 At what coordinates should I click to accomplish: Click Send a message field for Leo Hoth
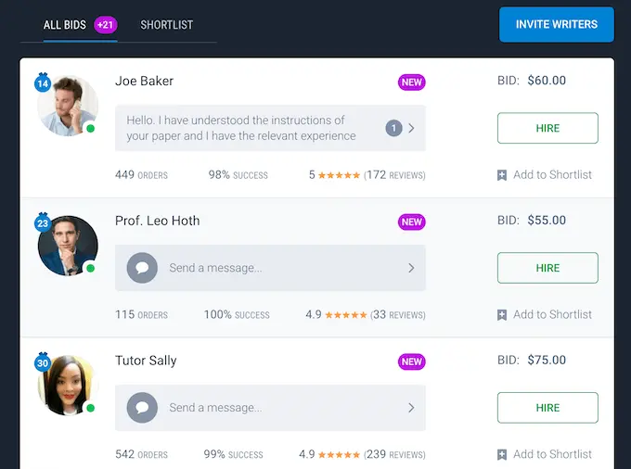(270, 268)
